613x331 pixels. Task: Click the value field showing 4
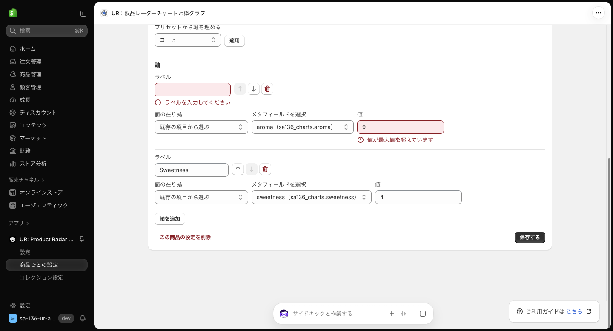418,197
